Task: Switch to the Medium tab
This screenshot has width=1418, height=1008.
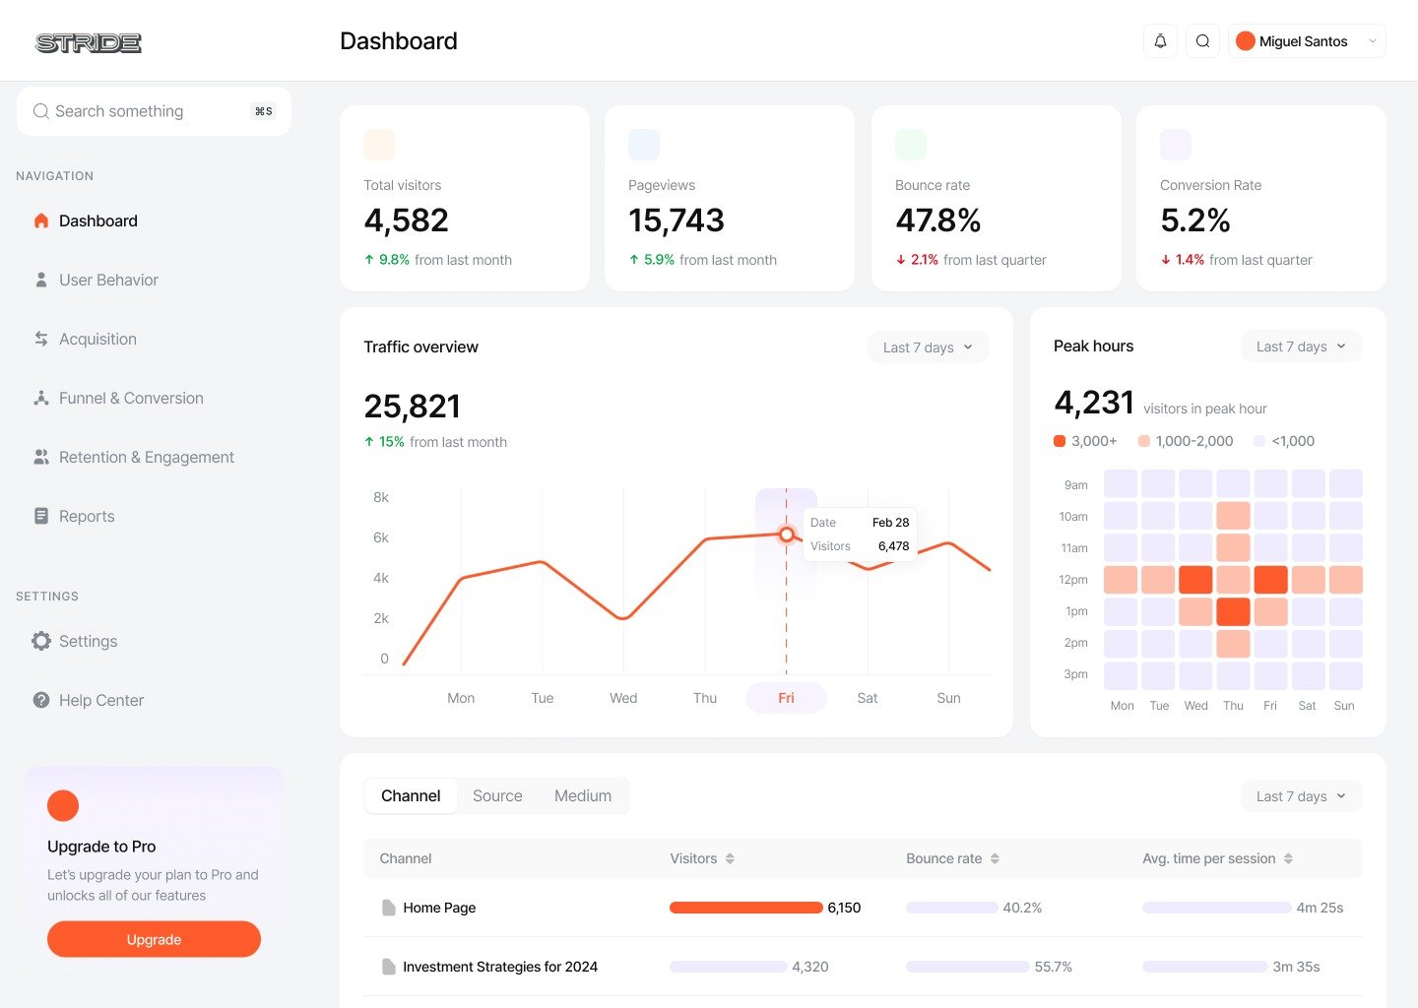Action: tap(583, 795)
